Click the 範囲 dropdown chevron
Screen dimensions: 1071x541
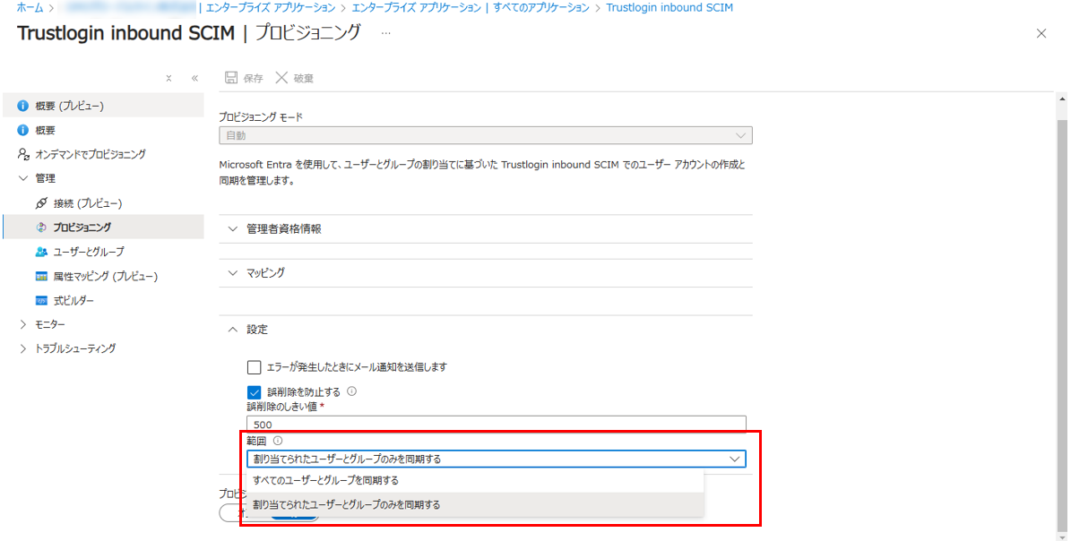coord(735,459)
